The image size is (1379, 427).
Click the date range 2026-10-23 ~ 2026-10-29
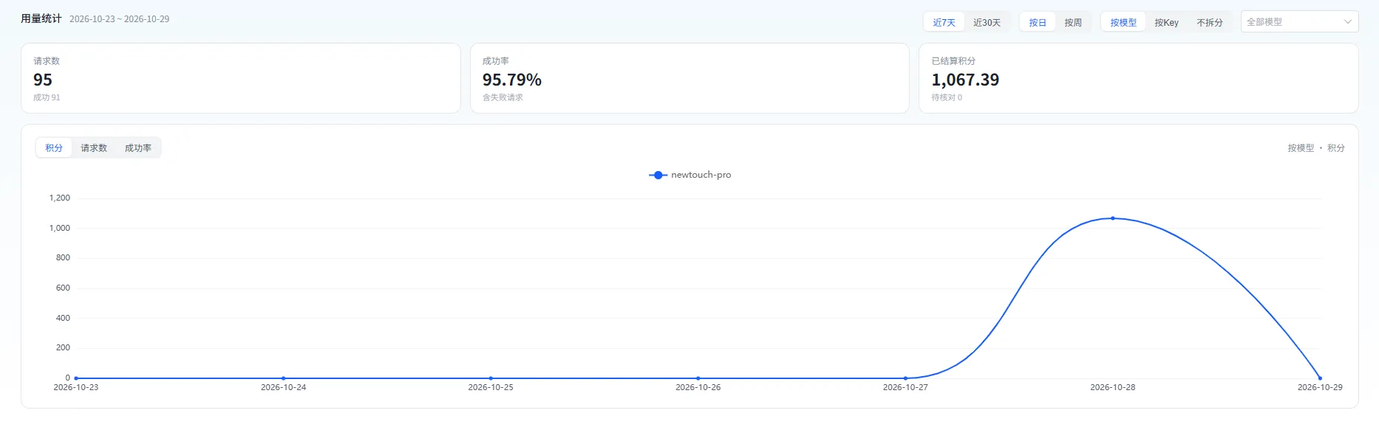119,19
